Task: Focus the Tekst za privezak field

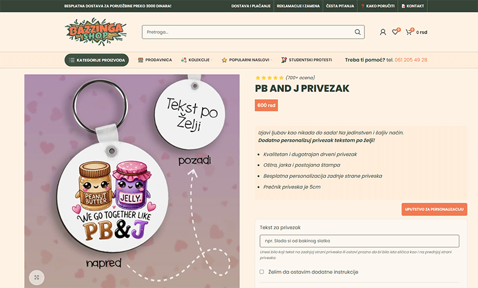Action: [x=360, y=241]
